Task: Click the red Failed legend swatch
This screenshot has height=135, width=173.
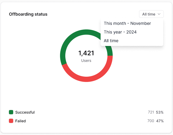Action: (x=11, y=121)
